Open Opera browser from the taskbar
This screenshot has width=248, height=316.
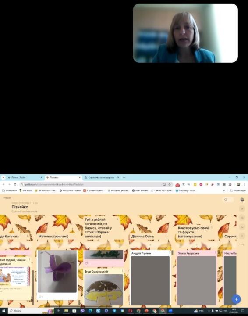130,311
